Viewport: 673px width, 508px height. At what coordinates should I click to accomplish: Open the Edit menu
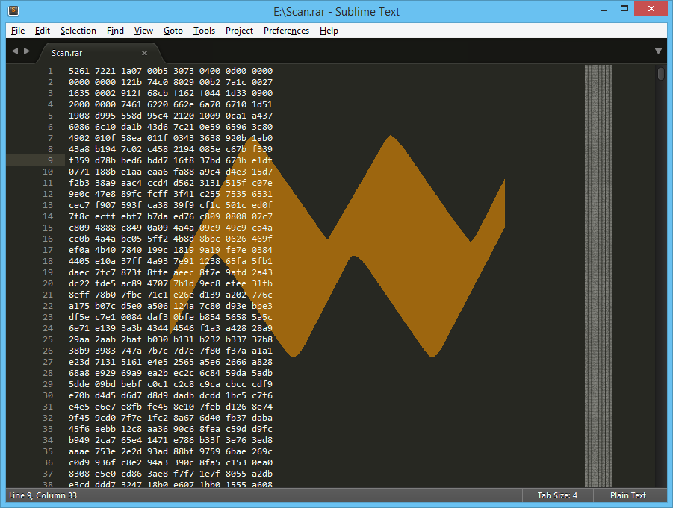42,31
